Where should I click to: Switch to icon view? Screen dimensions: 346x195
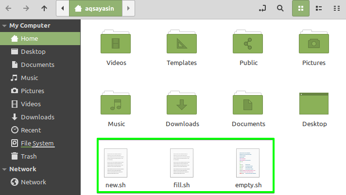[301, 8]
